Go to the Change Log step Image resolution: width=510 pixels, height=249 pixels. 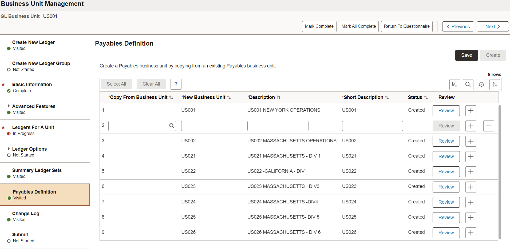[x=26, y=214]
